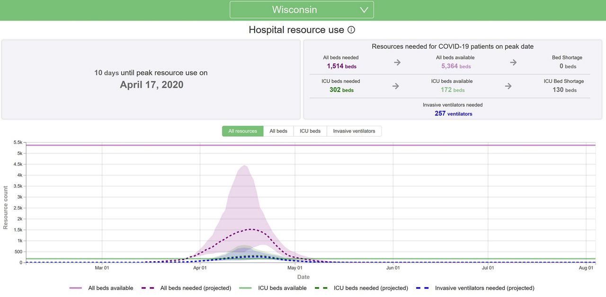
Task: Click the purple legend swatch for All beds available
Action: tap(76, 288)
